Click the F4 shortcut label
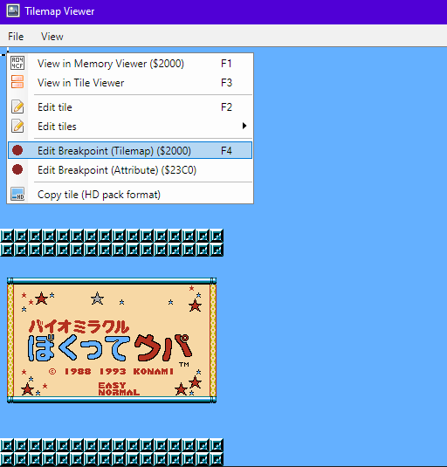 click(226, 151)
